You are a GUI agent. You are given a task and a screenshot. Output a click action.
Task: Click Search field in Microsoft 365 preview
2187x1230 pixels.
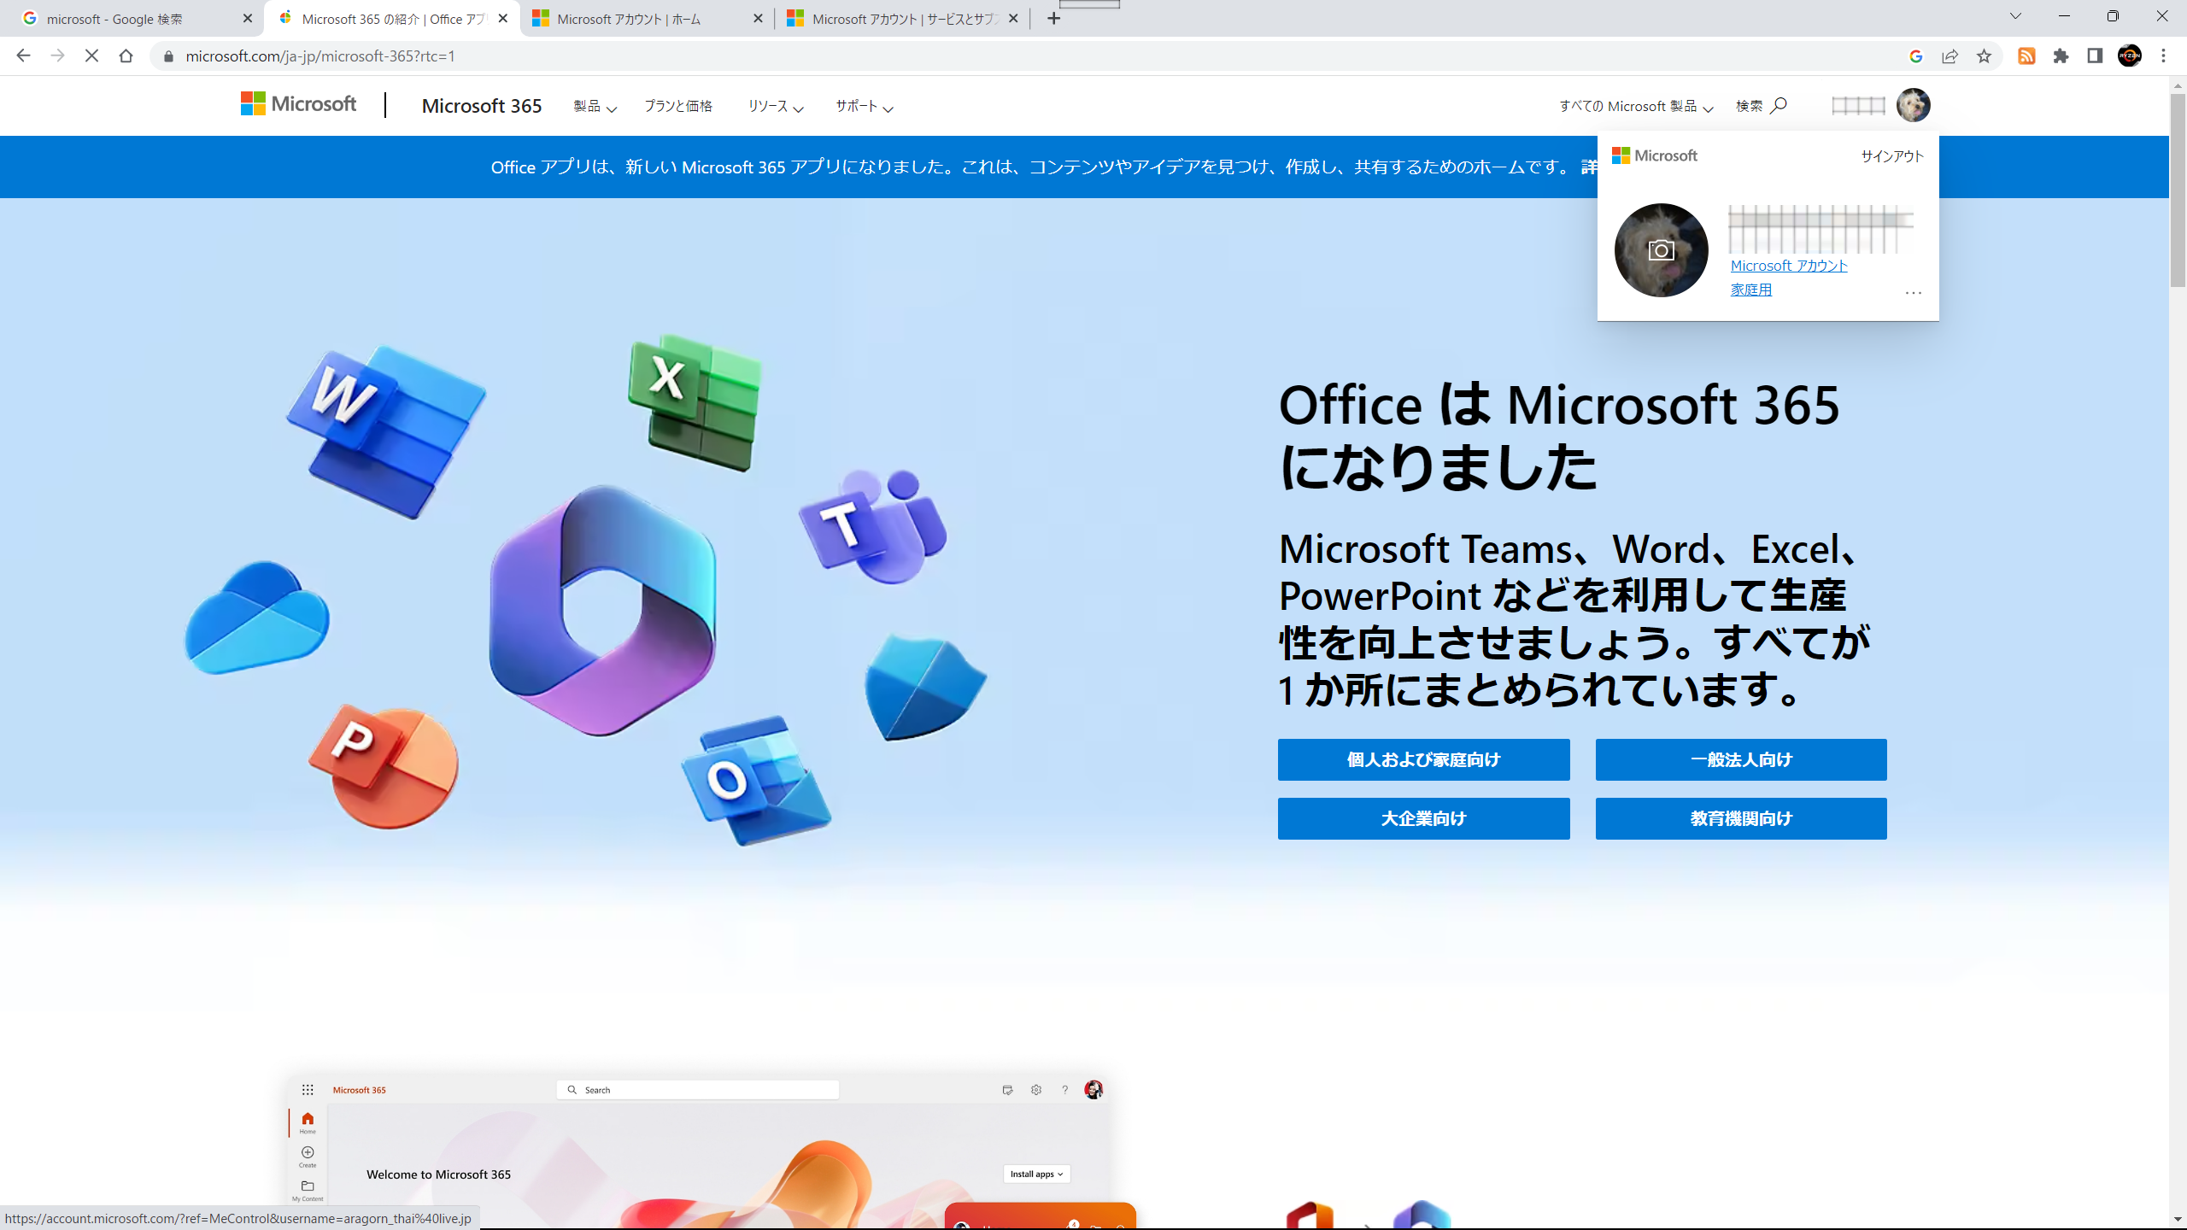click(697, 1090)
